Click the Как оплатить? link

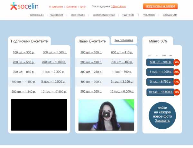(124, 40)
